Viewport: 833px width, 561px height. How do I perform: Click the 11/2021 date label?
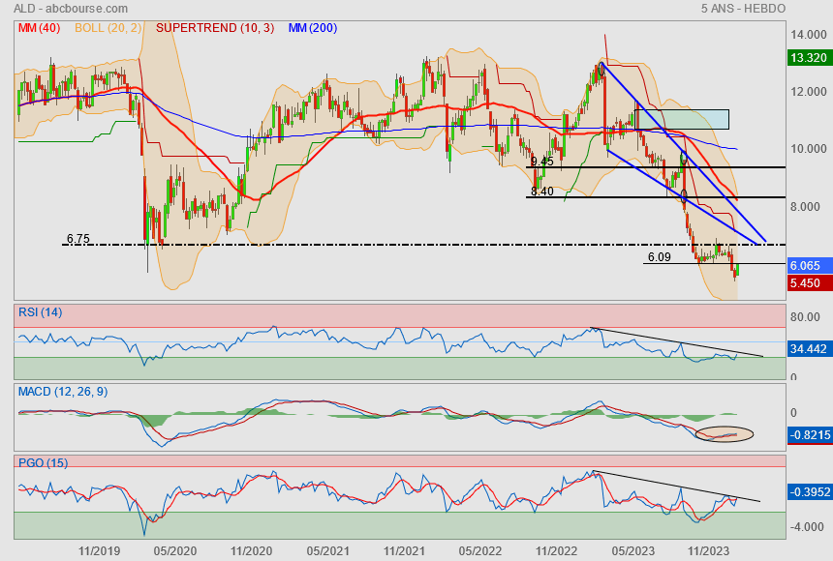pyautogui.click(x=404, y=551)
